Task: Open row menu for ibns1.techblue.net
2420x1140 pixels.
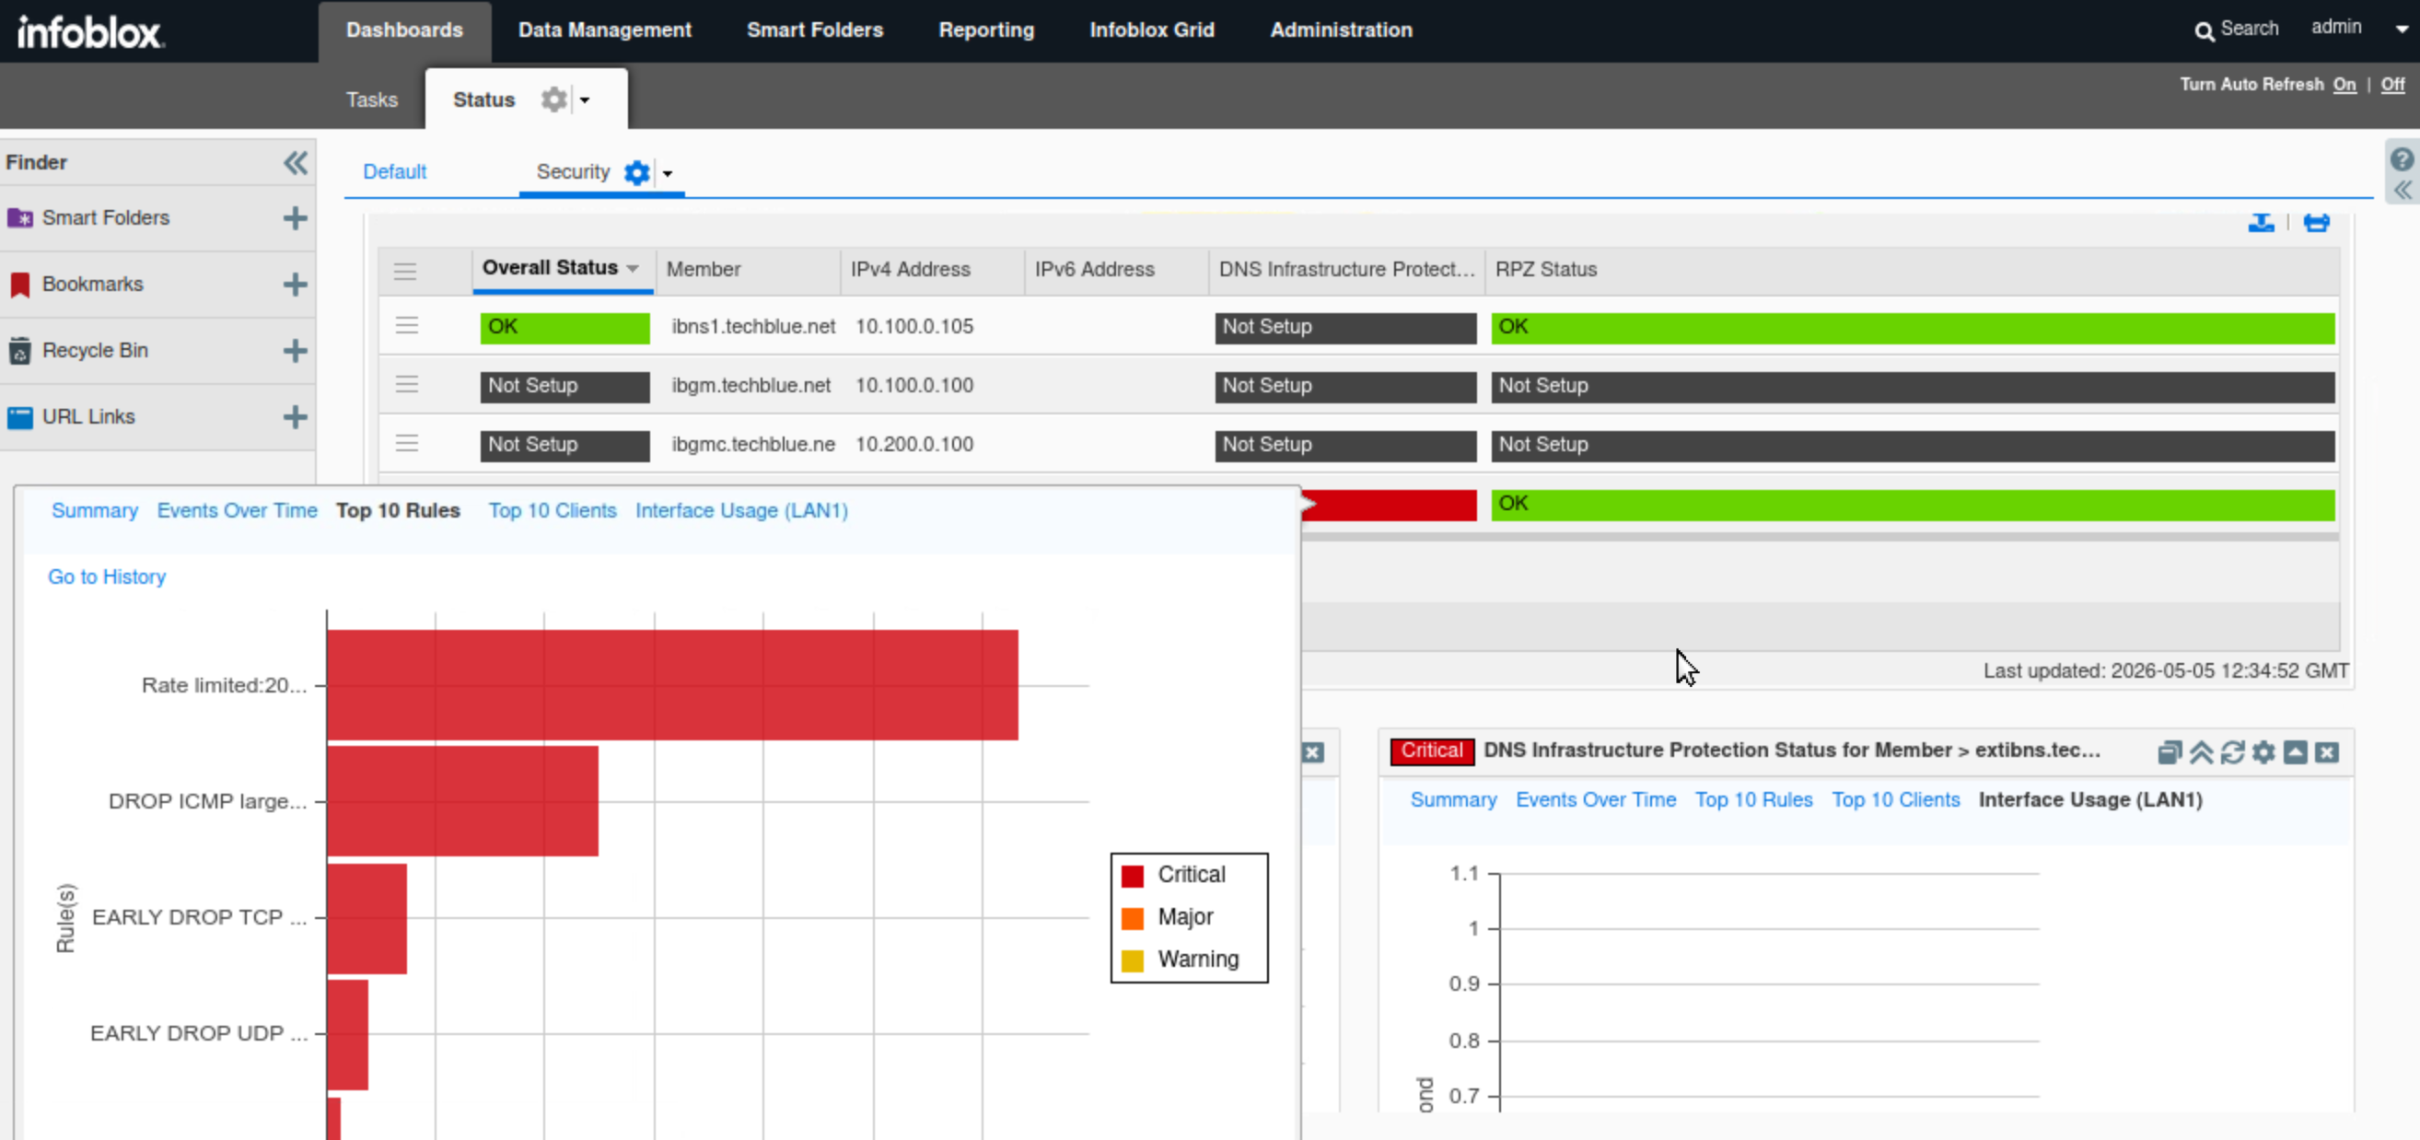Action: pos(407,326)
